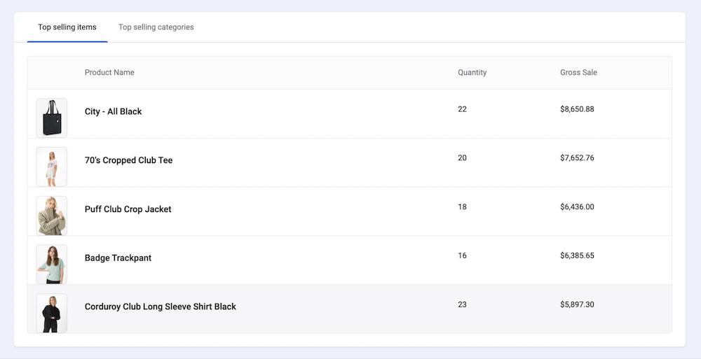
Task: Select the Puff Club Crop Jacket name
Action: pos(128,209)
